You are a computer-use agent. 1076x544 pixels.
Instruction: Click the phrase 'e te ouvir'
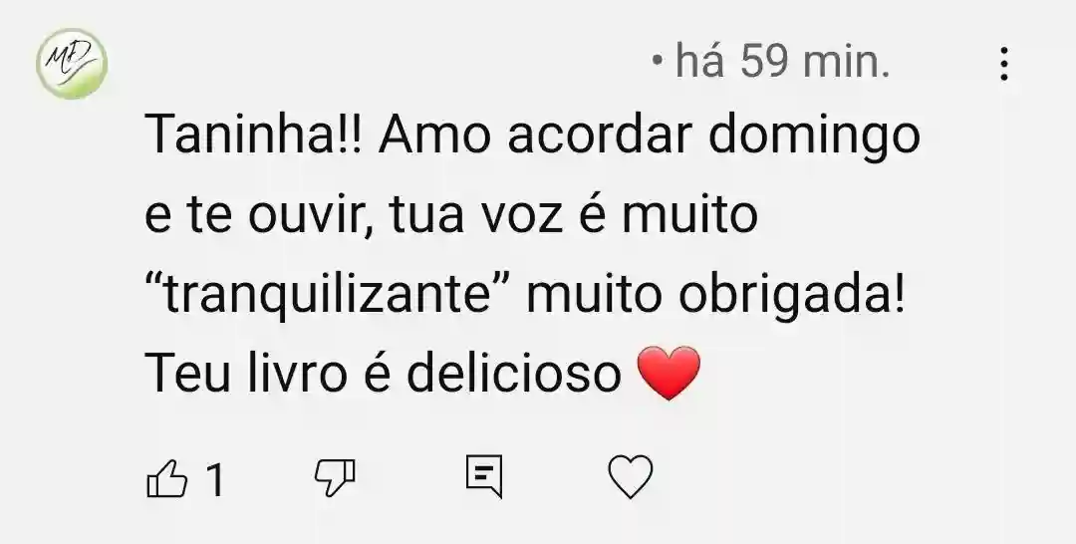259,215
